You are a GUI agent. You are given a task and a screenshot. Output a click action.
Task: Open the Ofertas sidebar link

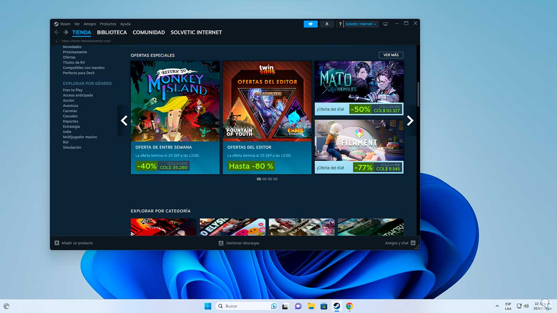point(69,57)
